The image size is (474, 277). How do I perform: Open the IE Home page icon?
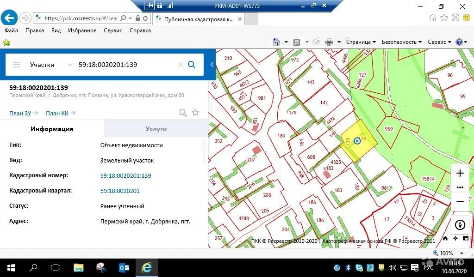pyautogui.click(x=433, y=18)
